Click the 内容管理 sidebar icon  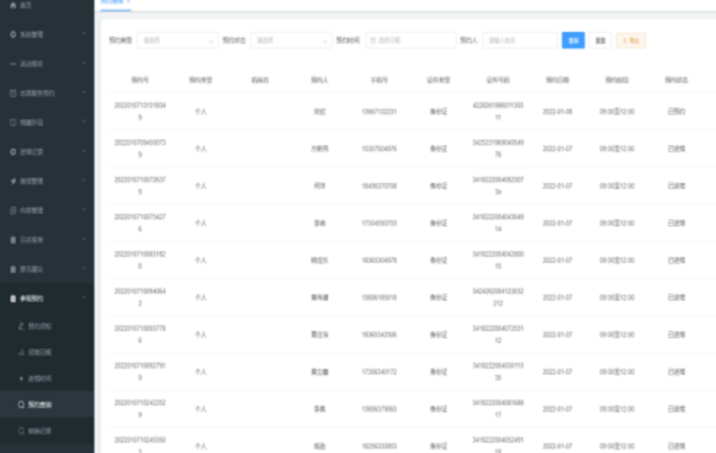coord(13,211)
